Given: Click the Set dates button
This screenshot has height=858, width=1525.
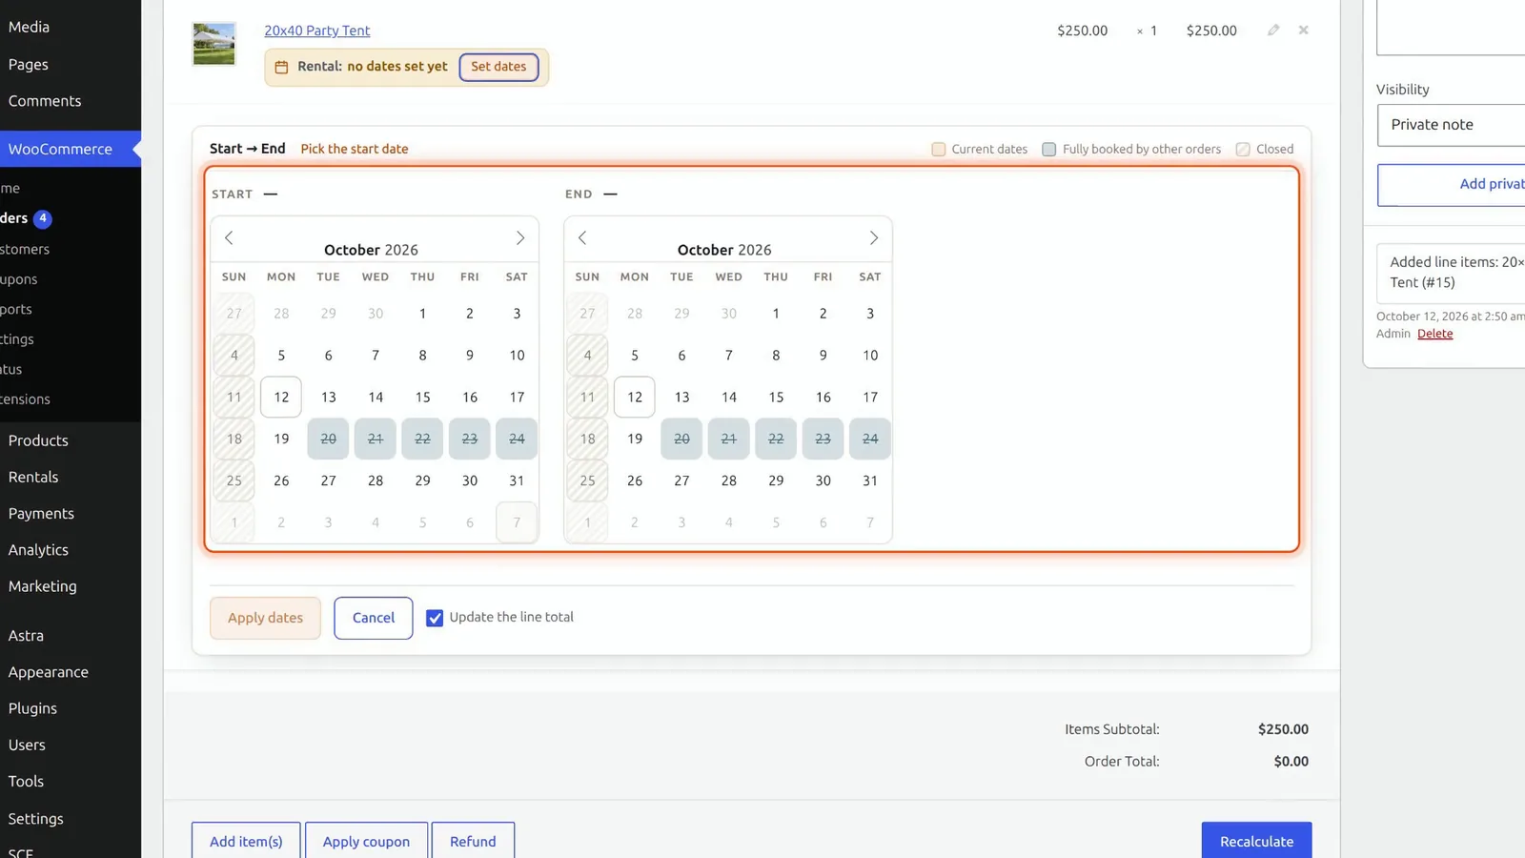Looking at the screenshot, I should pyautogui.click(x=498, y=67).
